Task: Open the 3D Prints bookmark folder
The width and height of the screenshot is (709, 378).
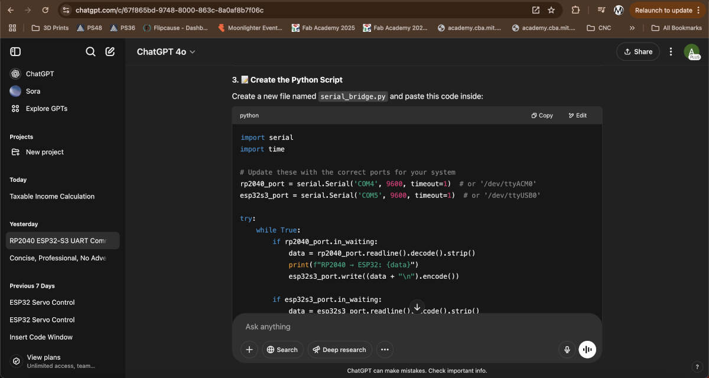Action: coord(50,28)
